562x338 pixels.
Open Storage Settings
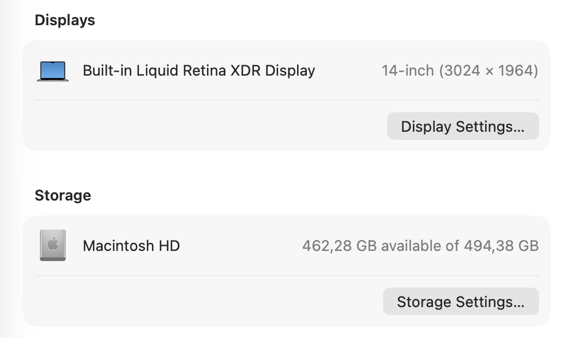(x=460, y=301)
